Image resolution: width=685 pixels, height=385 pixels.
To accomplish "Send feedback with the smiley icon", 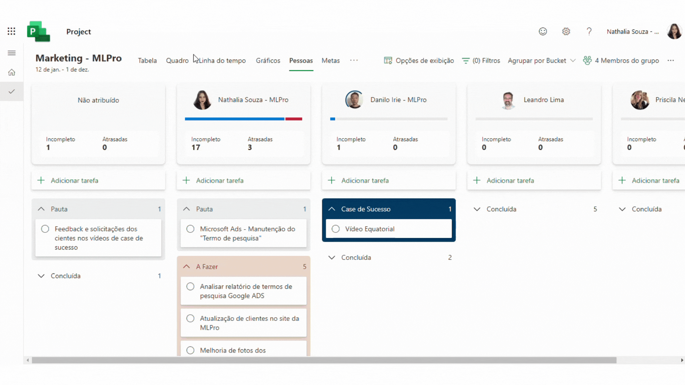I will point(543,31).
